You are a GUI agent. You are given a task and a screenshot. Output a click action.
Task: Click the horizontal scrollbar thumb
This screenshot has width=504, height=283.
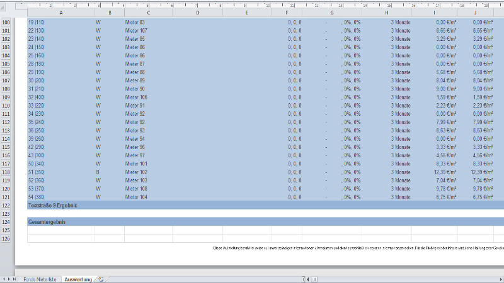[x=314, y=279]
